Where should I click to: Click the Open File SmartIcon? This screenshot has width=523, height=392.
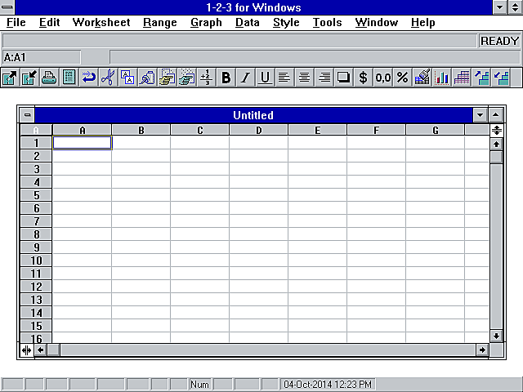click(10, 78)
